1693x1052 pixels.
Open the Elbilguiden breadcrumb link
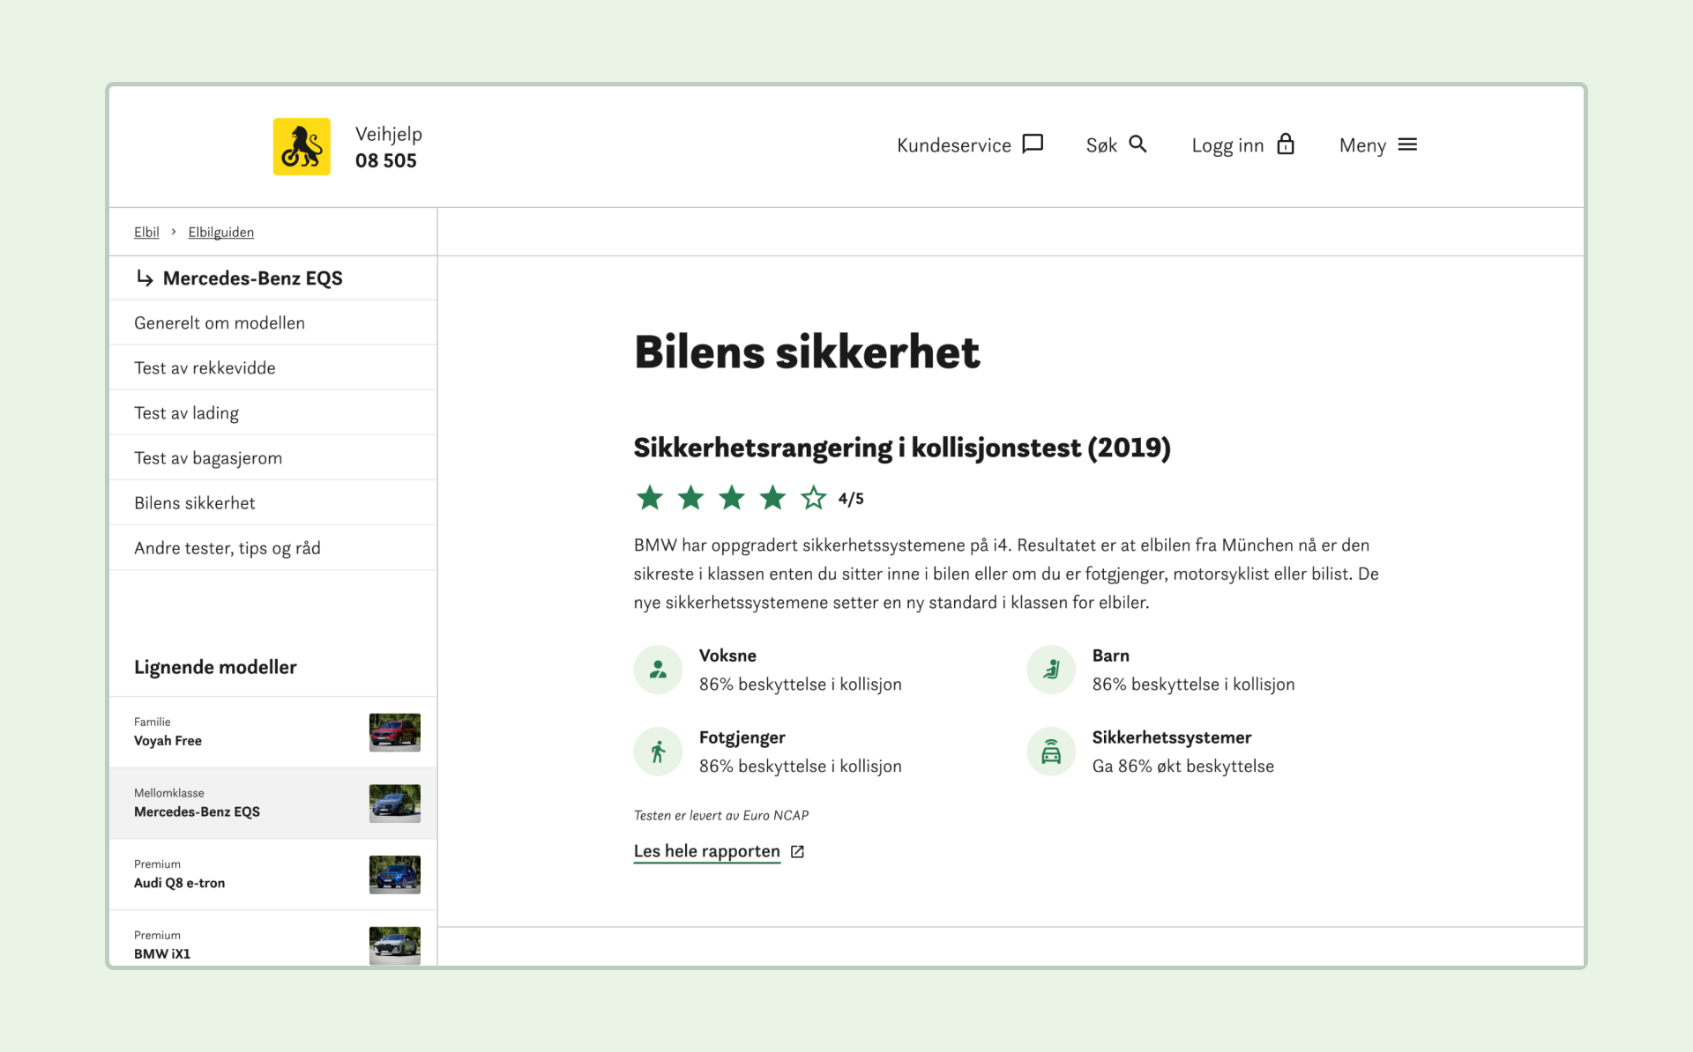click(220, 232)
